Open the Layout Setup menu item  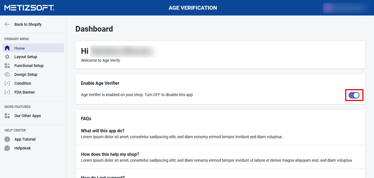[26, 57]
